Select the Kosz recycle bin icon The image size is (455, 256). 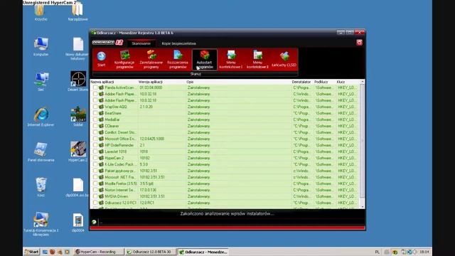coord(41,187)
